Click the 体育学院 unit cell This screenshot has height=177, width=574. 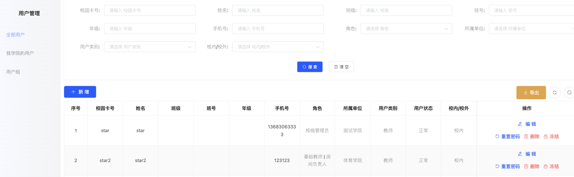(x=352, y=160)
